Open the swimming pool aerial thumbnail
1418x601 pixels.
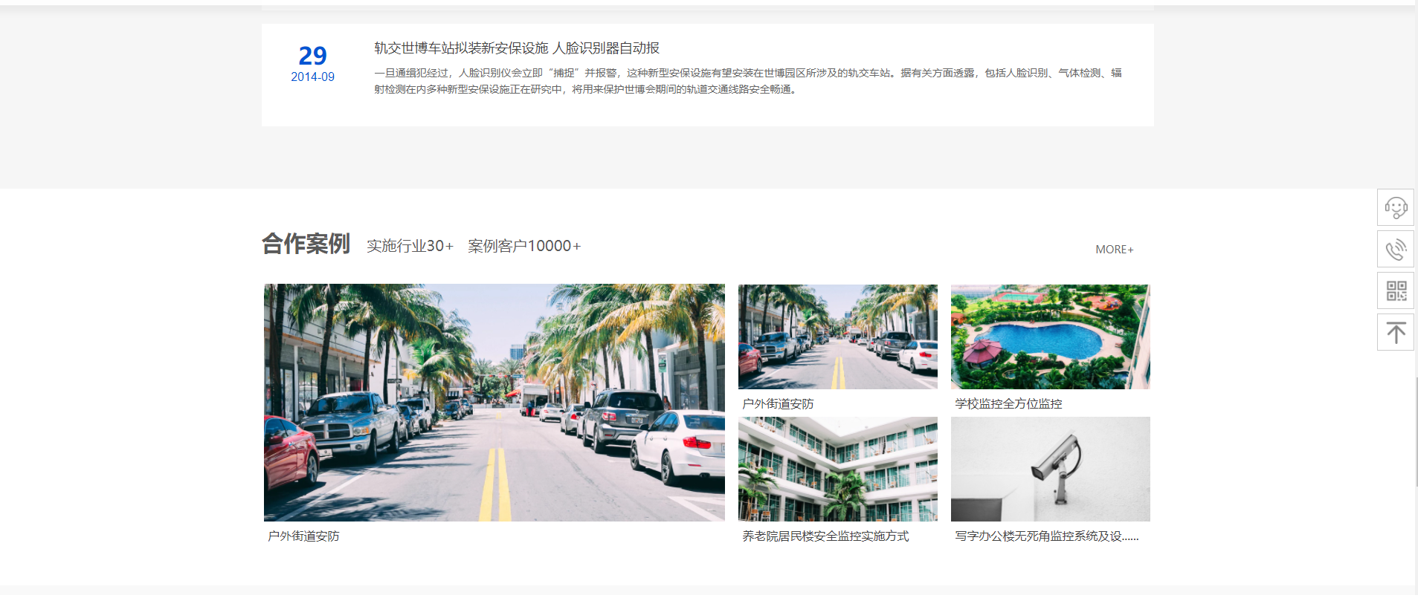coord(1050,337)
